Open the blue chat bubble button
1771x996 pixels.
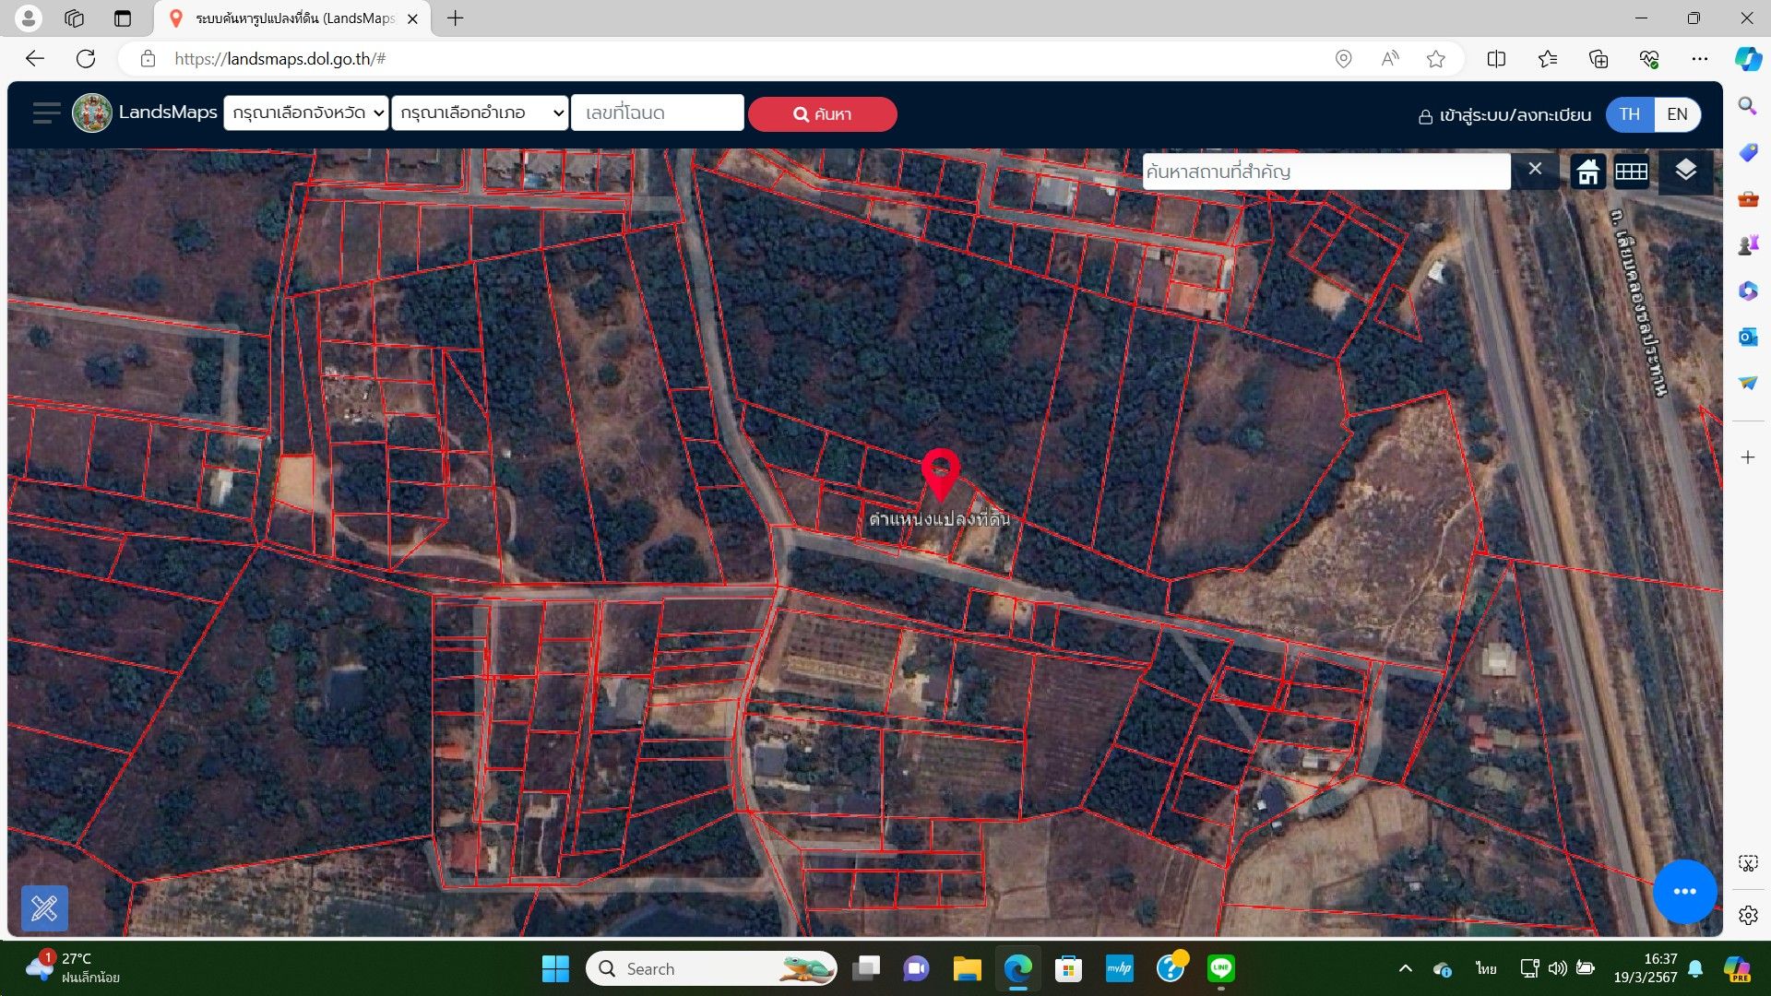1684,891
